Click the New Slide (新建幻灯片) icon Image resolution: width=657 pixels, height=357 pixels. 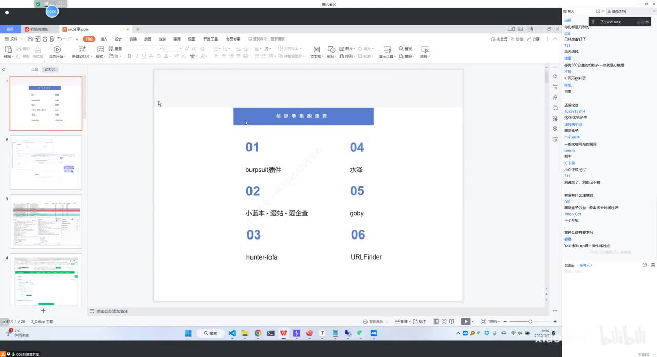pyautogui.click(x=82, y=49)
